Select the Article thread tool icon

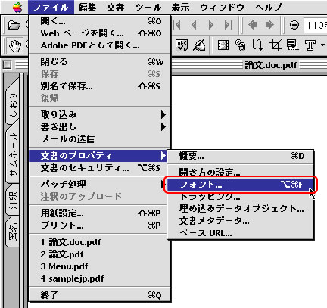point(257,45)
